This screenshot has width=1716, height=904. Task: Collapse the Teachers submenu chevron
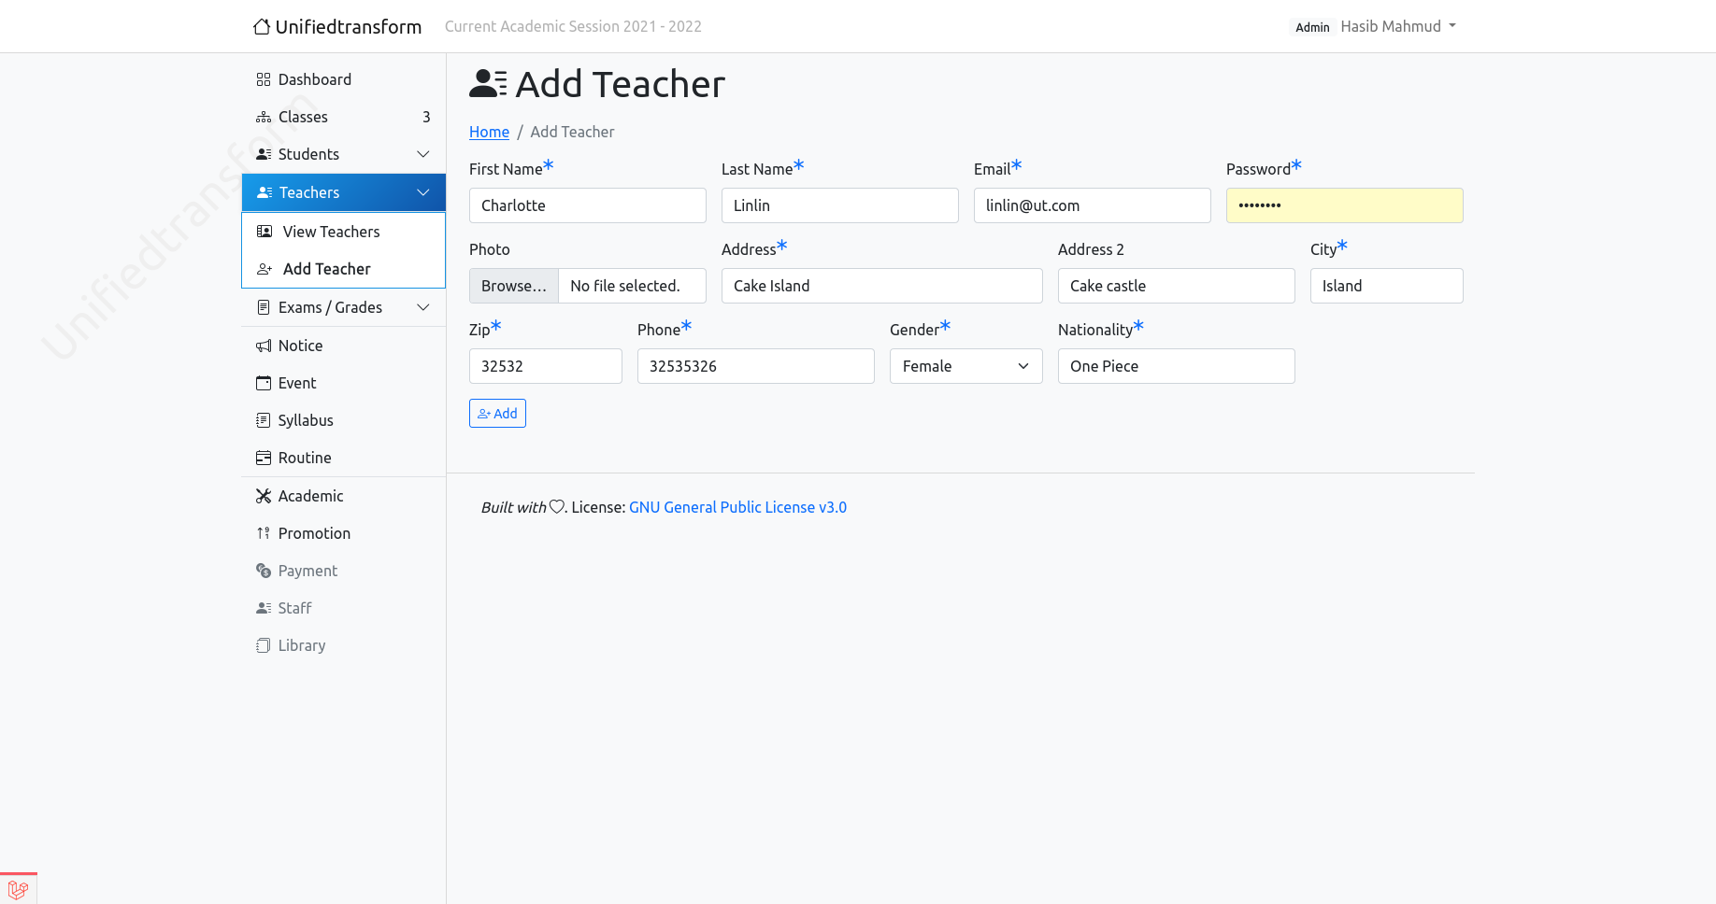point(423,192)
